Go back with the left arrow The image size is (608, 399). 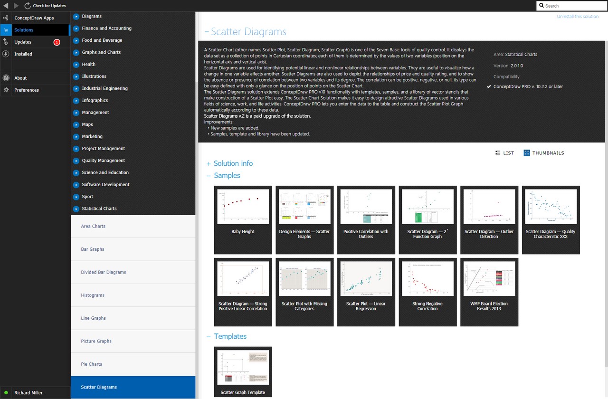pos(5,6)
